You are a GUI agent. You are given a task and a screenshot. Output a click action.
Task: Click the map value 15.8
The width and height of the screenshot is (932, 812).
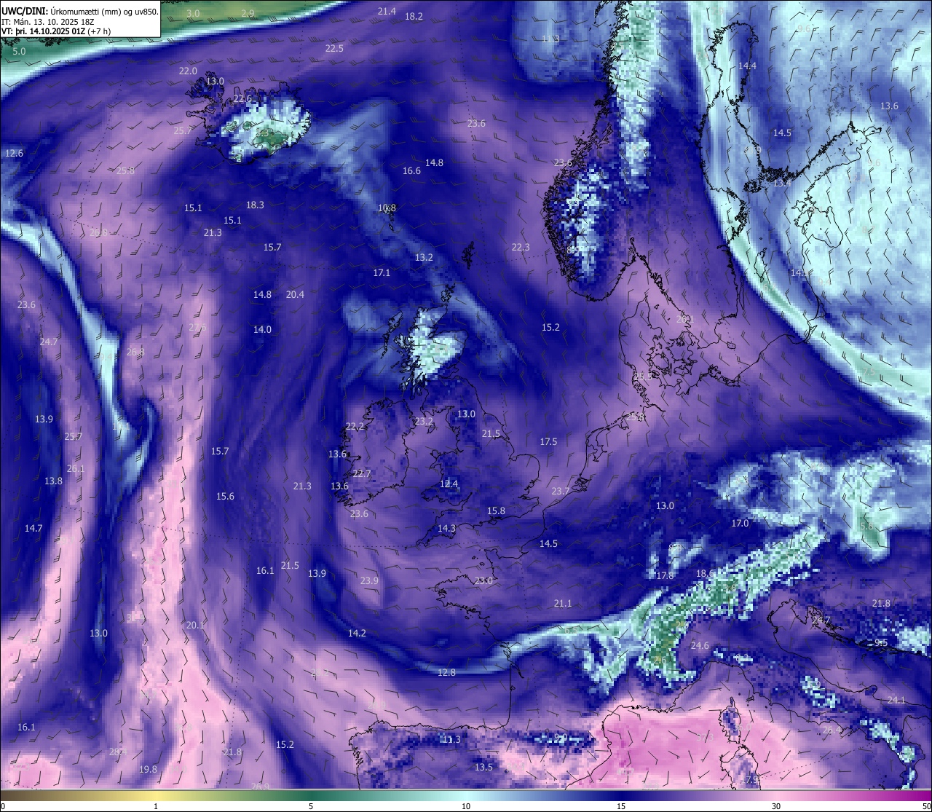tap(496, 511)
